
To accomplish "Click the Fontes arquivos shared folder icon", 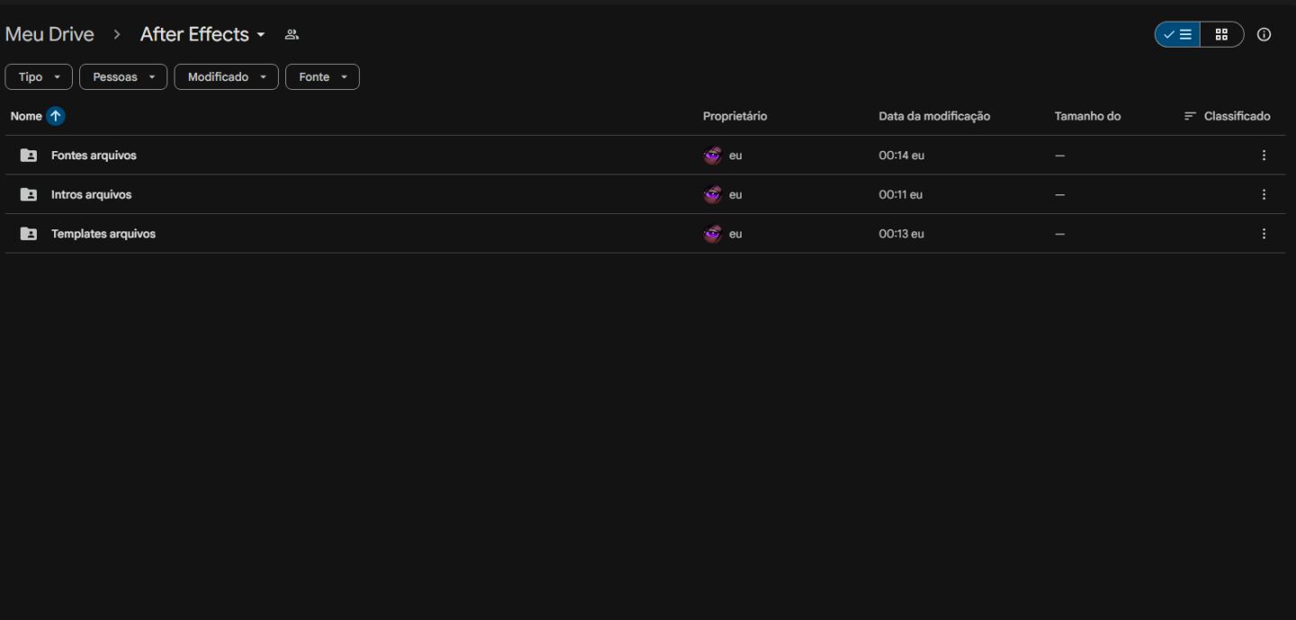I will pos(29,156).
